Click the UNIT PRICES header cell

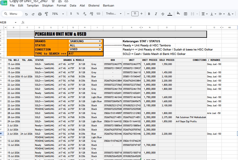149,60
